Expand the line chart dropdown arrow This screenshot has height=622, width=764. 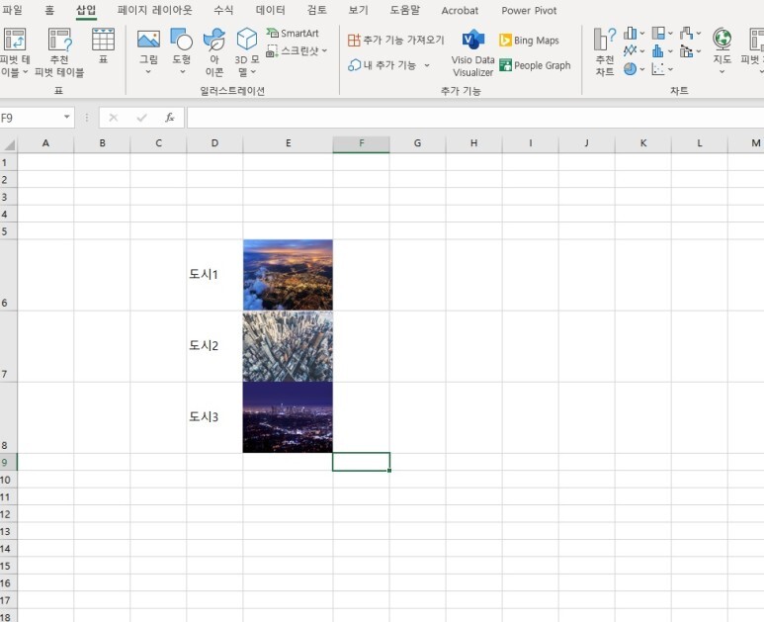tap(642, 51)
